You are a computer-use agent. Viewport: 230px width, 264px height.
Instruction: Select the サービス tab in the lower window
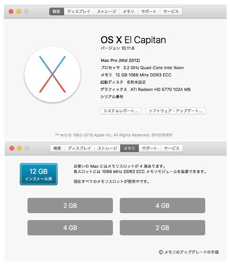[x=172, y=148]
